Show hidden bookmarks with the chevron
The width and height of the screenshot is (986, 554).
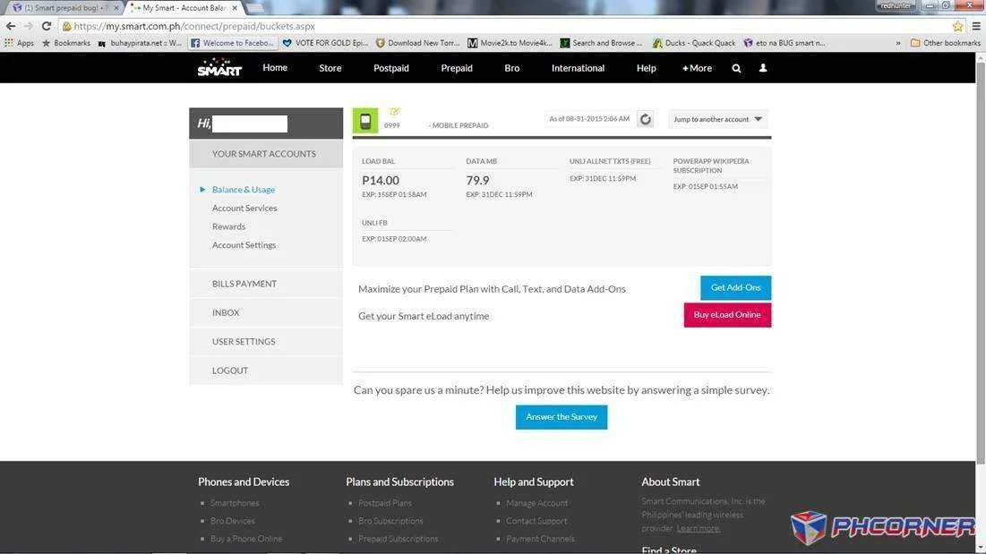coord(898,43)
